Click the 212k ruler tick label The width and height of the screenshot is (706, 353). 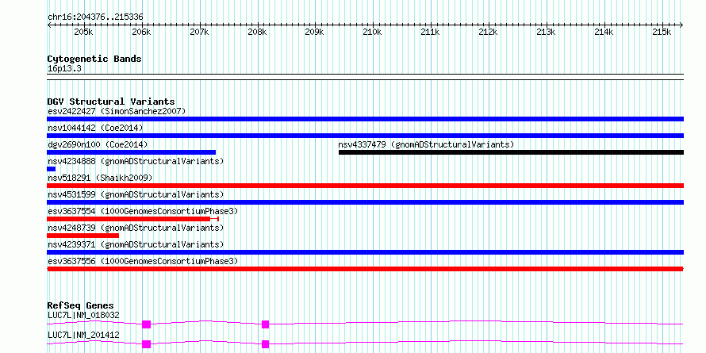489,33
